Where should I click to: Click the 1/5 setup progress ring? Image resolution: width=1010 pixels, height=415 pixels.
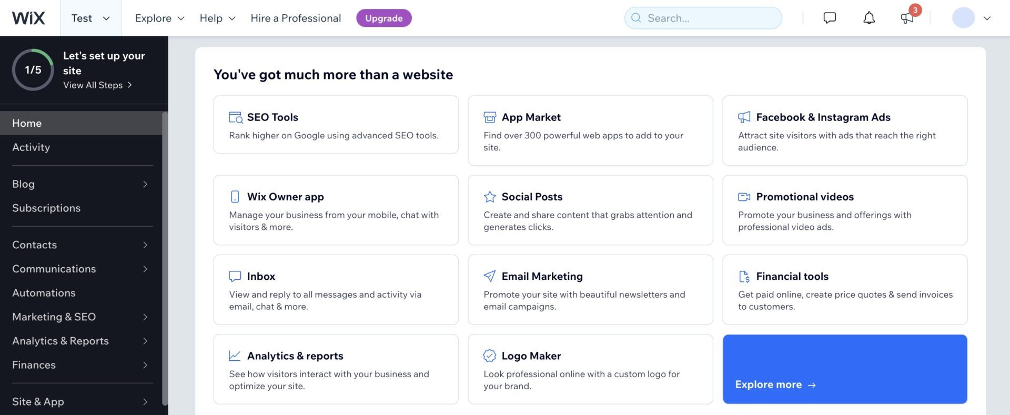pos(33,69)
